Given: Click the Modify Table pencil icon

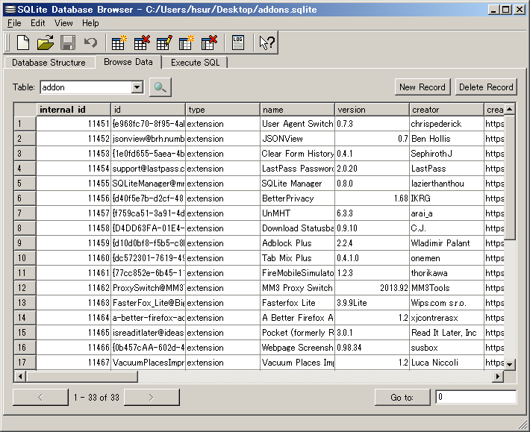Looking at the screenshot, I should click(163, 43).
